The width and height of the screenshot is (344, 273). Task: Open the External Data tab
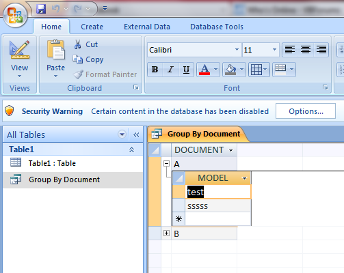click(x=147, y=27)
